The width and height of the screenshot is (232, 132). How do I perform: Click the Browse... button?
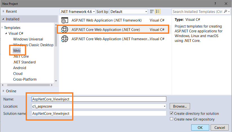click(x=180, y=106)
